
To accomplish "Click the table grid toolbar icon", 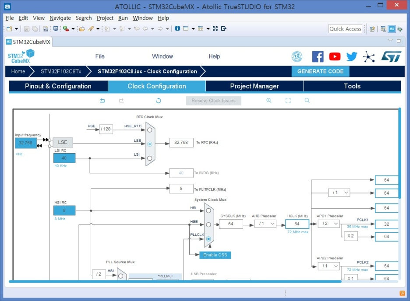I will pos(201,28).
